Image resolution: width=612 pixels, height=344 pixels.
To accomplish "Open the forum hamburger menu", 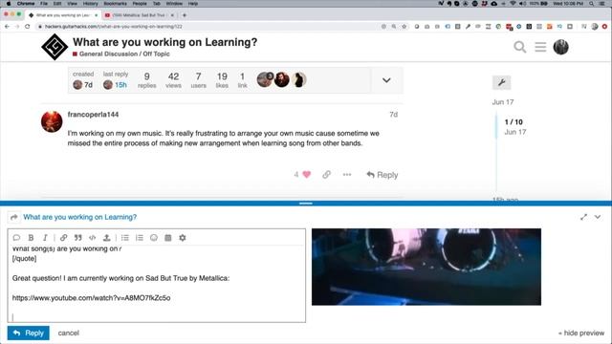I will coord(540,47).
